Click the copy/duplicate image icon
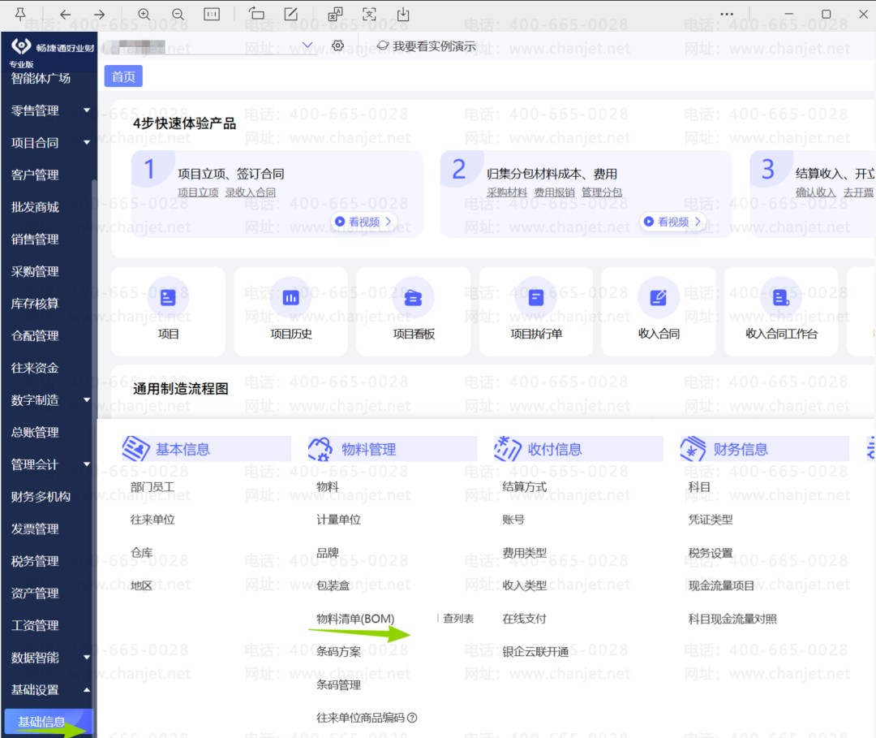Viewport: 876px width, 738px height. click(x=335, y=14)
